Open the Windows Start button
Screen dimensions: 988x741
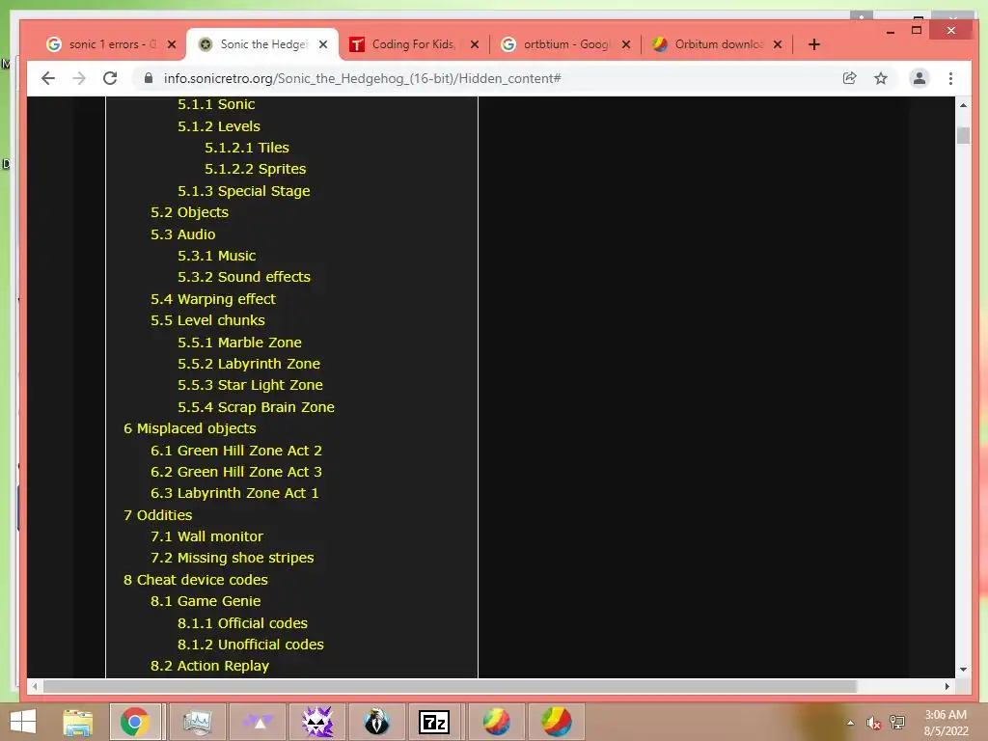pyautogui.click(x=23, y=722)
